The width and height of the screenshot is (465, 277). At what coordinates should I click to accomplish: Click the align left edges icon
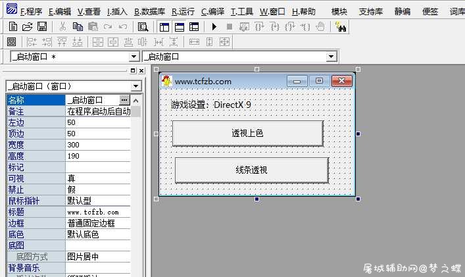point(32,42)
